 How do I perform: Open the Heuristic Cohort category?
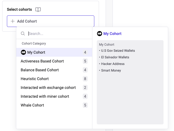[35, 79]
